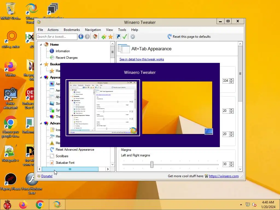Click in the 'Search for a tweak' field
The image size is (280, 210).
click(57, 37)
